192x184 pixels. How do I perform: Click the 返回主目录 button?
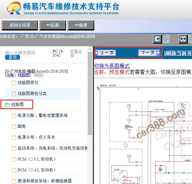tap(20, 25)
